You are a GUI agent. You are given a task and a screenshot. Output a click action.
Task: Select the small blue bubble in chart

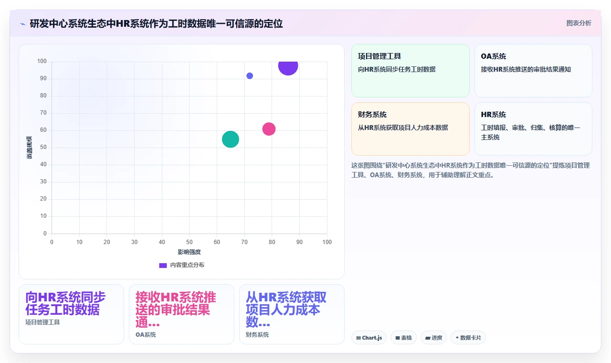click(250, 76)
